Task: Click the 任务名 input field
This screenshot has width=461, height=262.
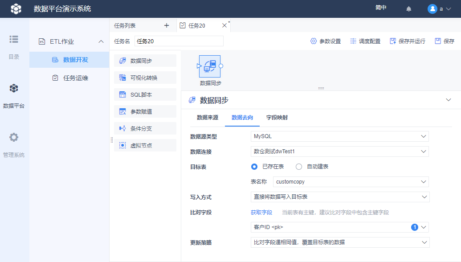Action: [x=179, y=41]
